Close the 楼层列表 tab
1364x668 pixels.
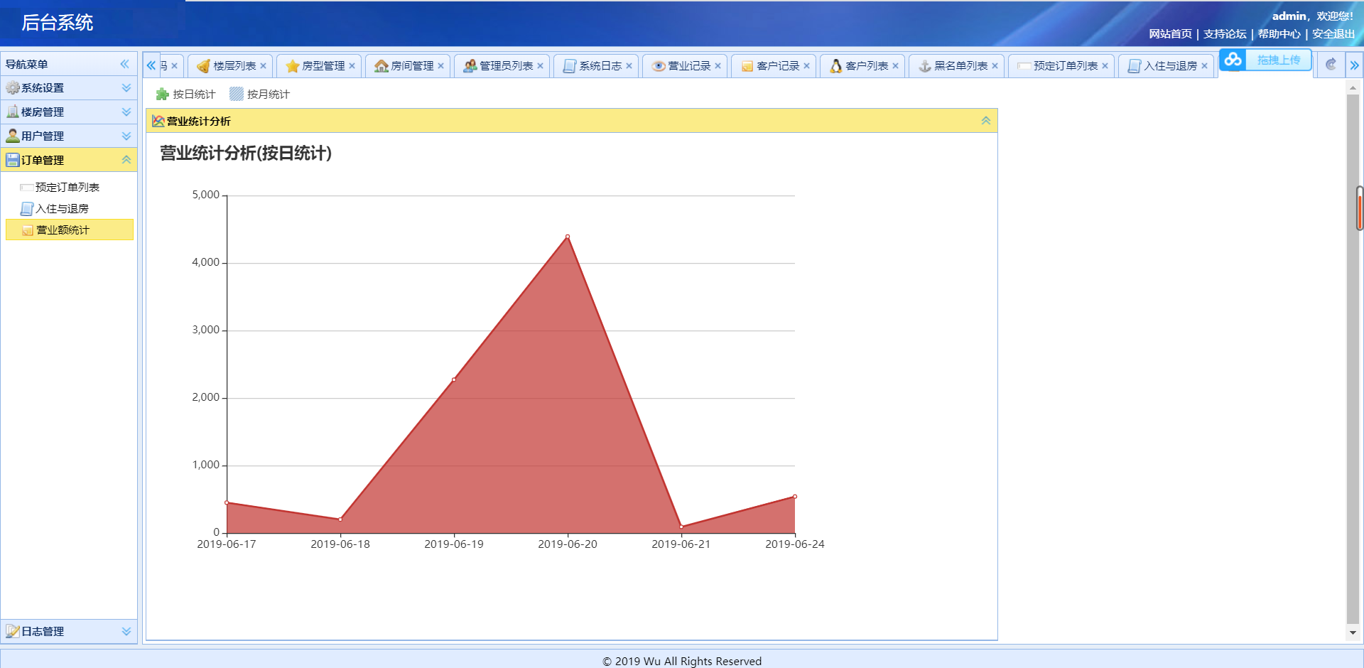pos(264,66)
